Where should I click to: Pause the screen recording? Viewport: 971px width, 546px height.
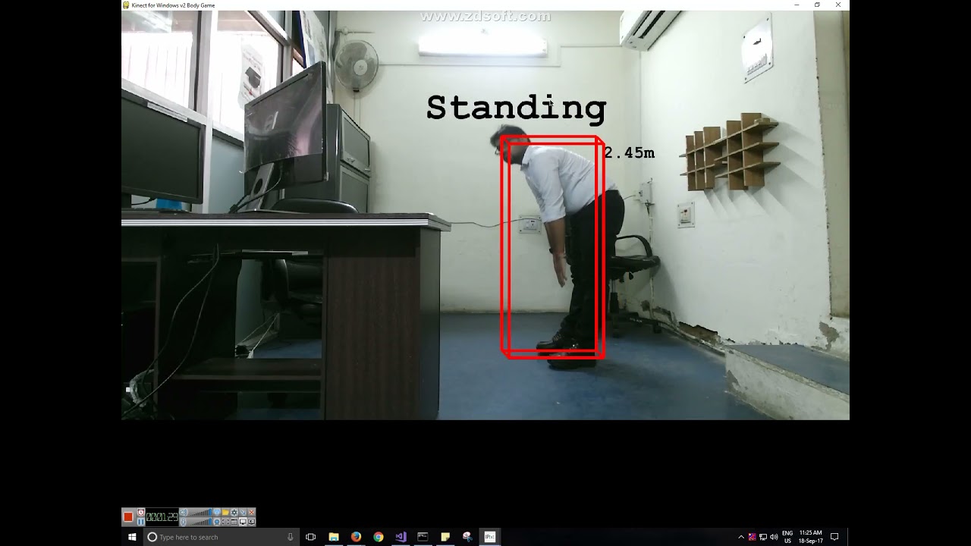click(141, 522)
